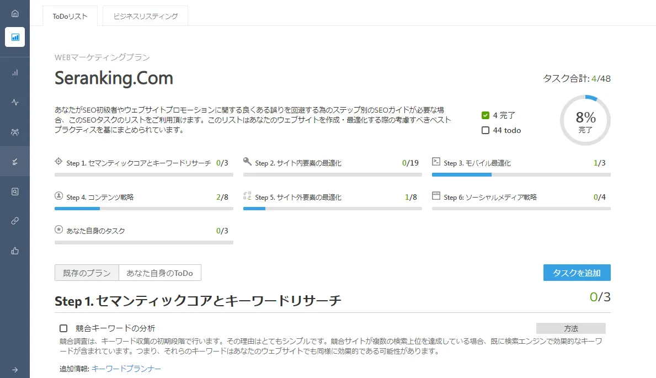Jump to Step 1. セマンティックコアとキーワードリサーチ
Viewport: 656px width, 378px height.
138,163
